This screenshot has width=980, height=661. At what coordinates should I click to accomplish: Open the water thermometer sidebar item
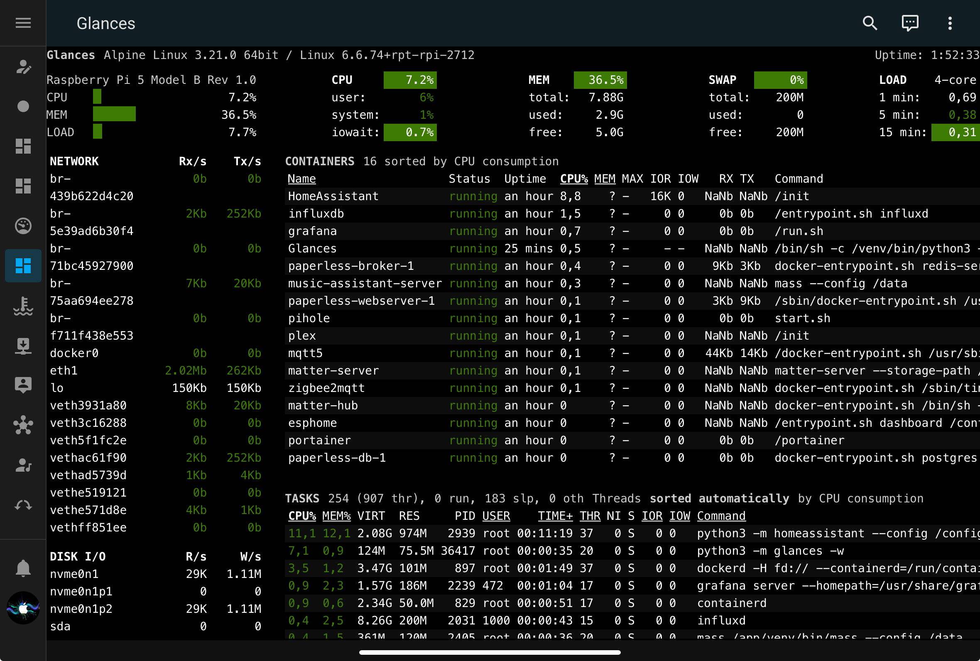click(x=23, y=306)
